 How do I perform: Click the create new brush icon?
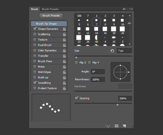(x=124, y=126)
